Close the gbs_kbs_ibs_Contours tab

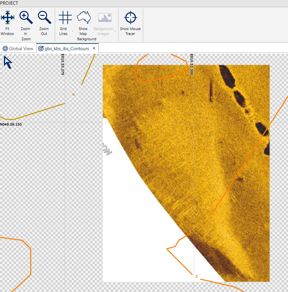pyautogui.click(x=94, y=49)
